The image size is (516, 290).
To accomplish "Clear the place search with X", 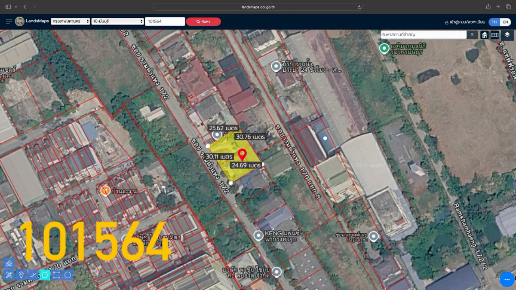I will pyautogui.click(x=472, y=34).
